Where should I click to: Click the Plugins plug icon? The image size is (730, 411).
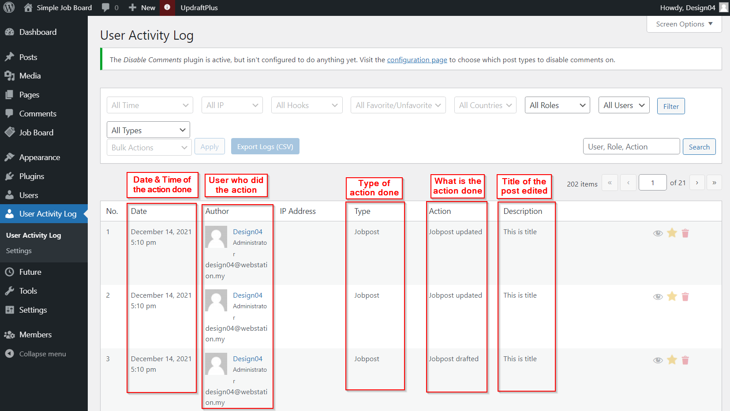(x=10, y=176)
